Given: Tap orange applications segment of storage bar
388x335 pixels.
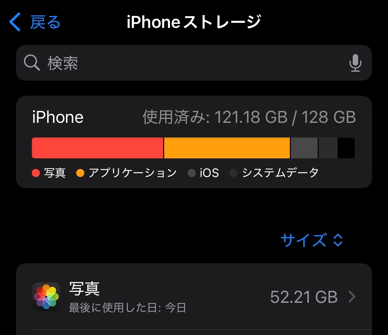Looking at the screenshot, I should click(227, 148).
